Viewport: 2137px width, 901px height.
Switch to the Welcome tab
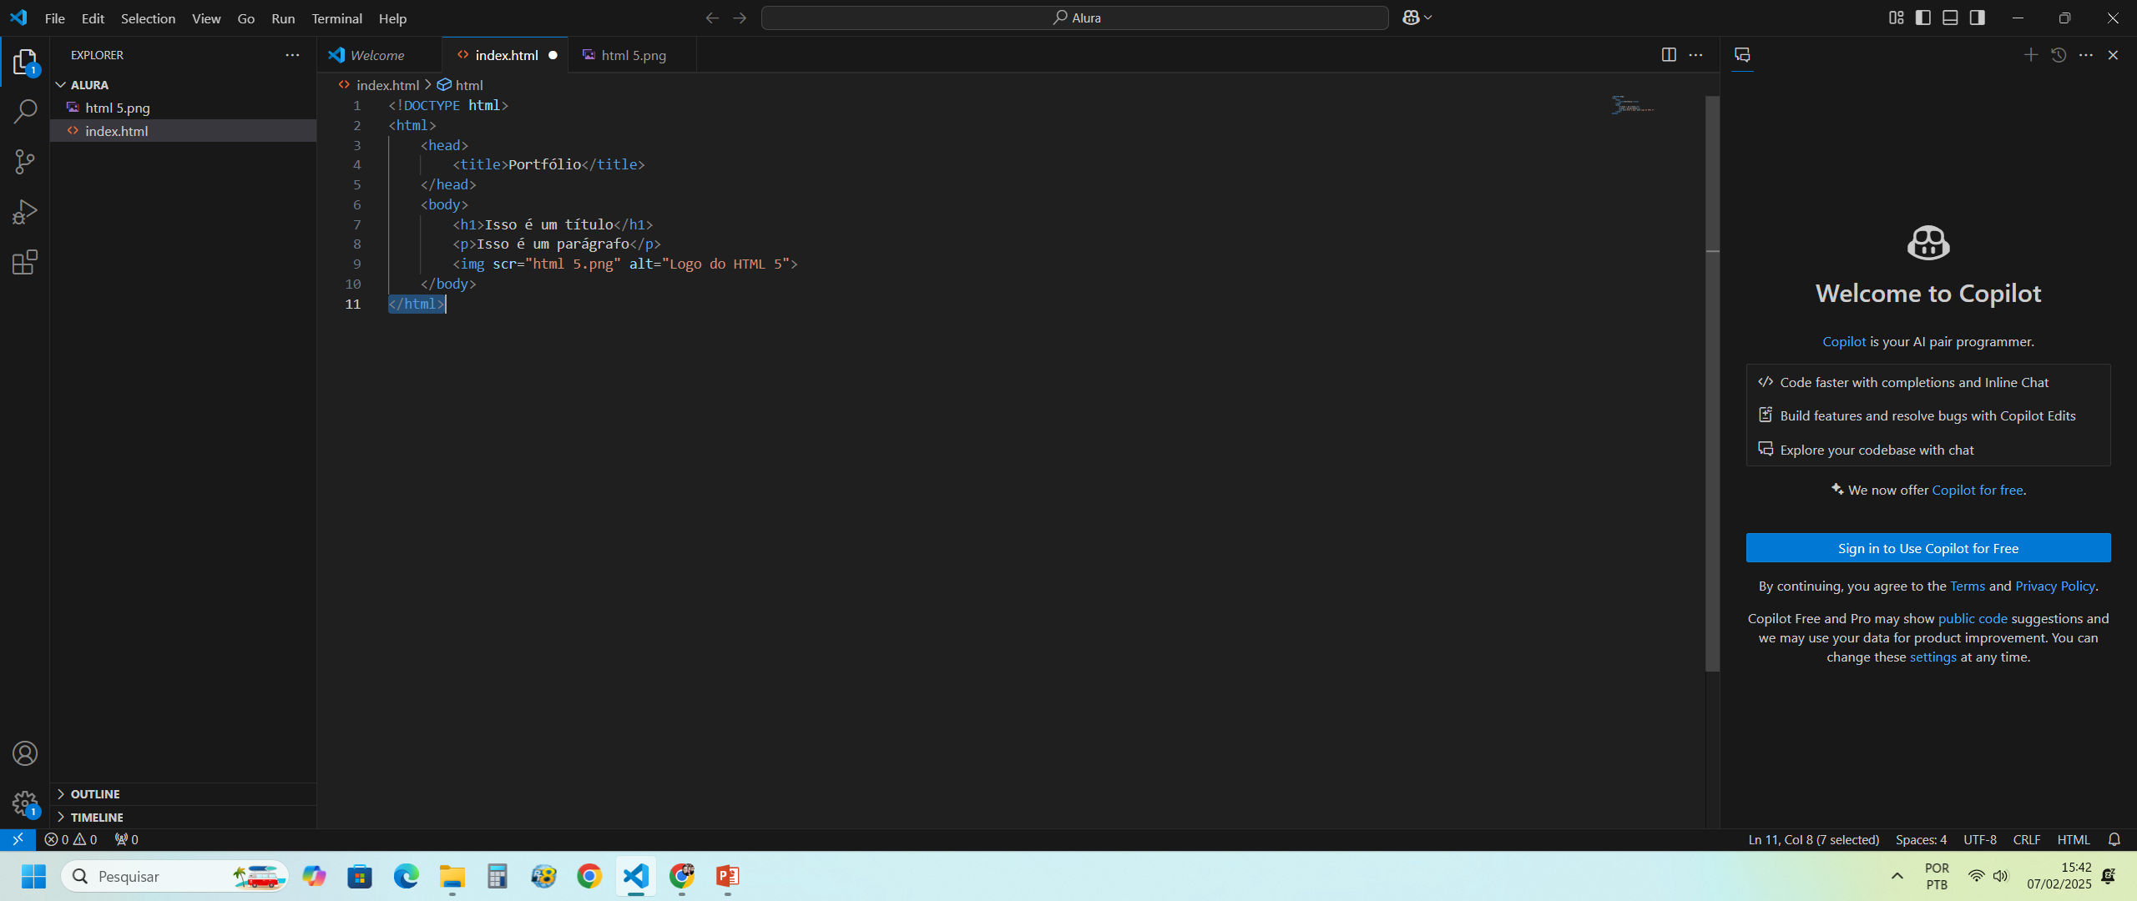pyautogui.click(x=379, y=55)
